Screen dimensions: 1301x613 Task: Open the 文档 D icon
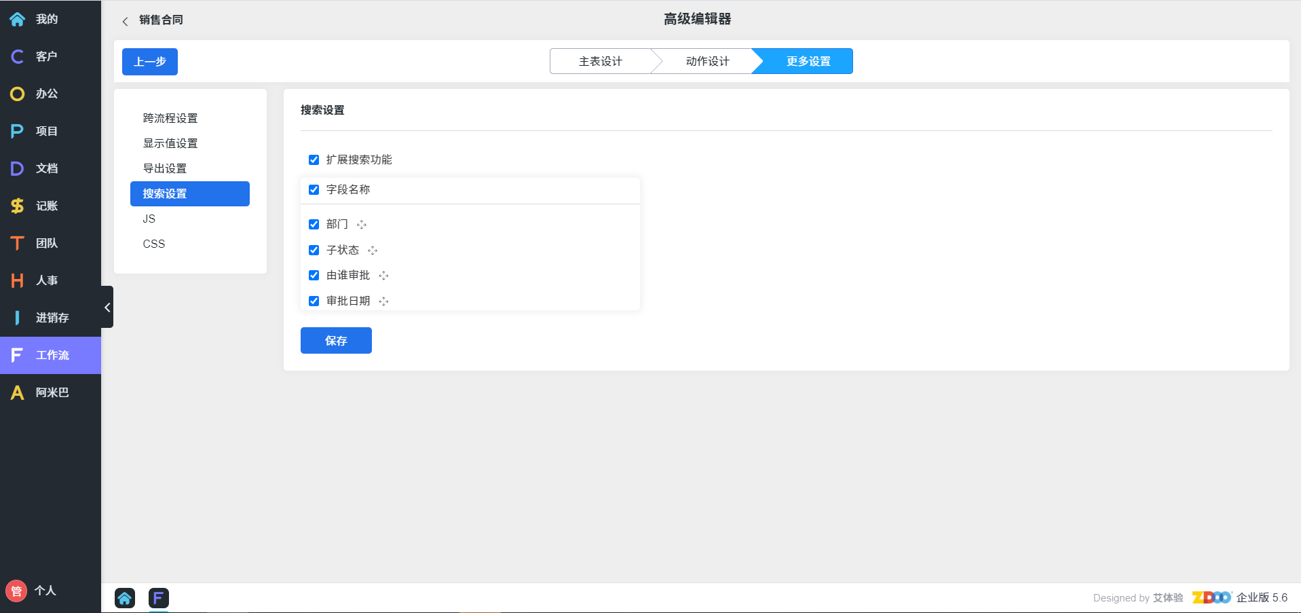coord(17,168)
